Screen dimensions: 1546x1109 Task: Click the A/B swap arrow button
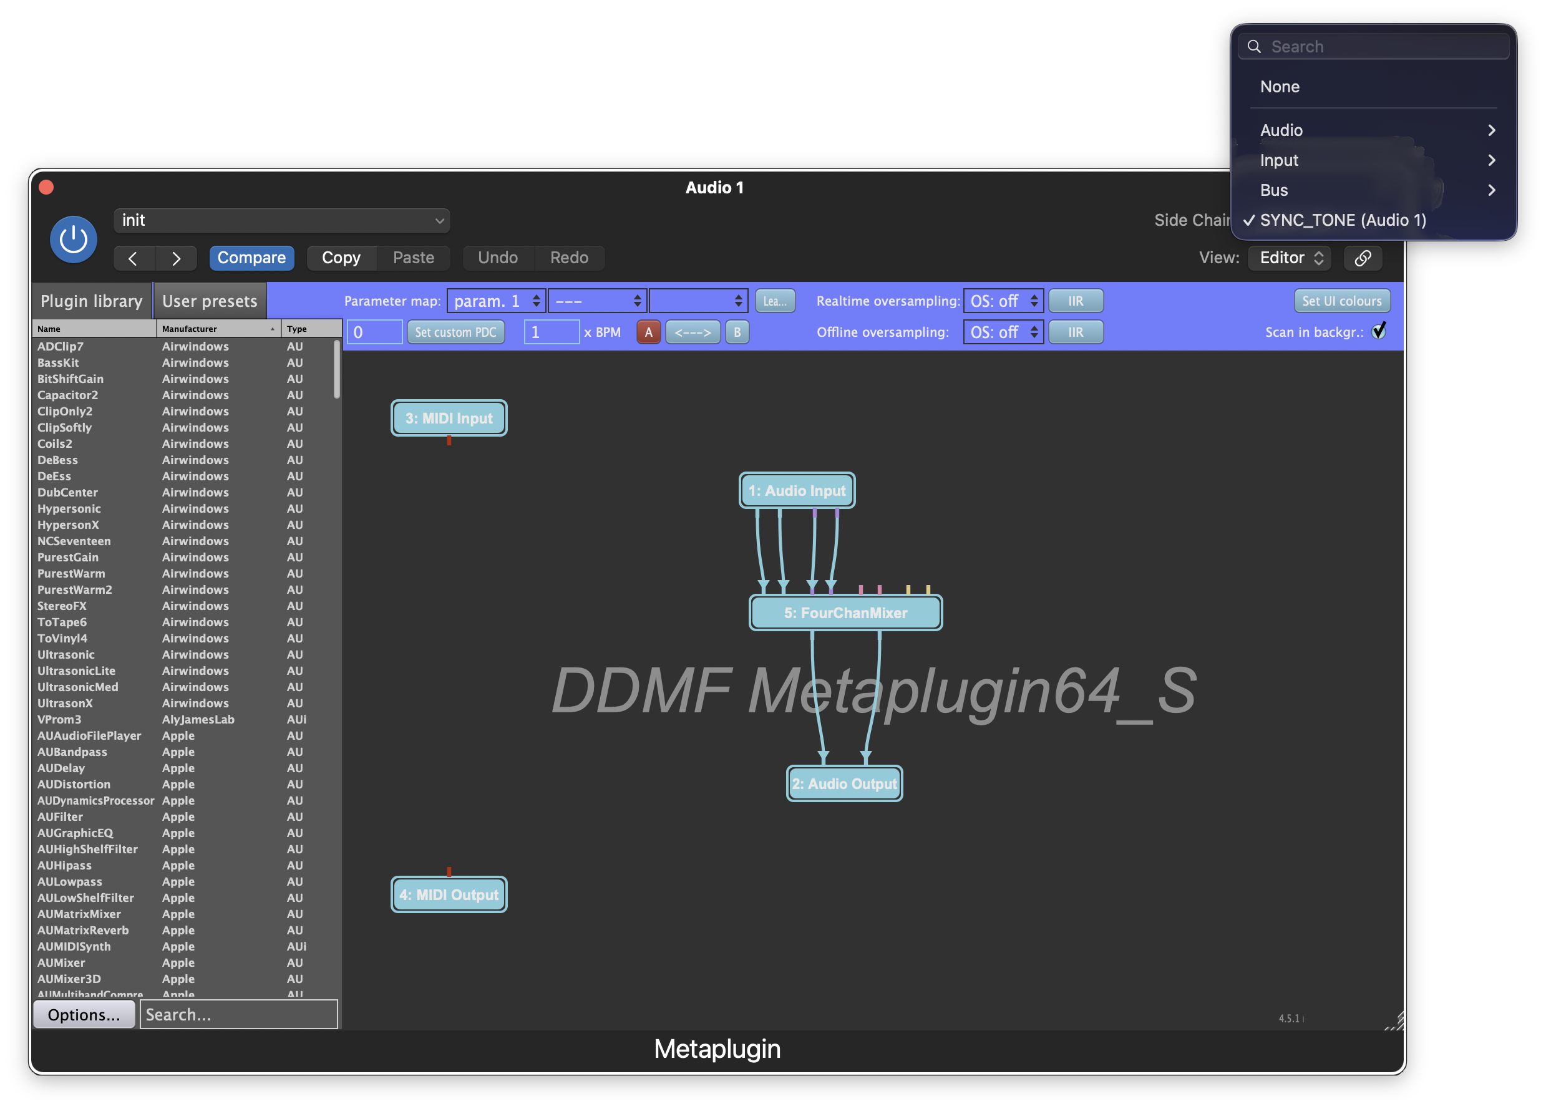pos(693,332)
